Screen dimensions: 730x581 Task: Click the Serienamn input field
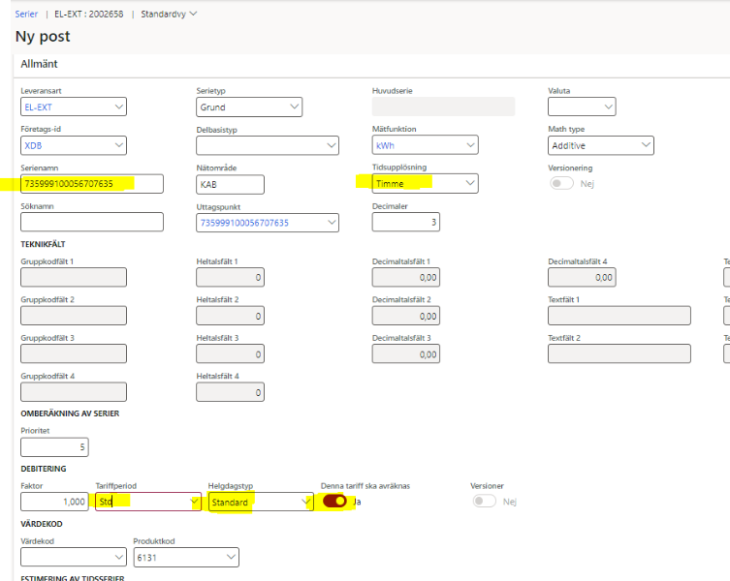coord(92,184)
